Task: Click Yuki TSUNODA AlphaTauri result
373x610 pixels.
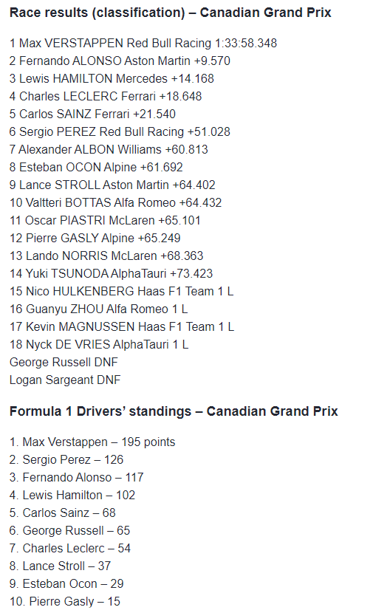Action: coord(111,273)
